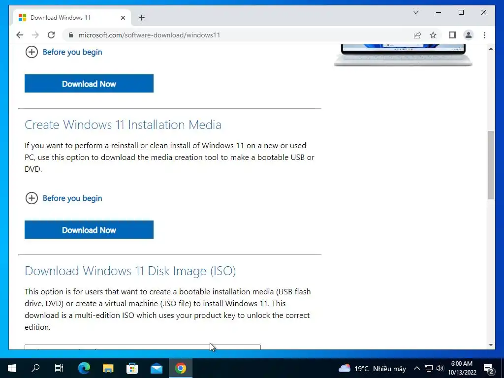The width and height of the screenshot is (504, 378).
Task: Expand Before you begin under Installation Media
Action: pos(63,198)
